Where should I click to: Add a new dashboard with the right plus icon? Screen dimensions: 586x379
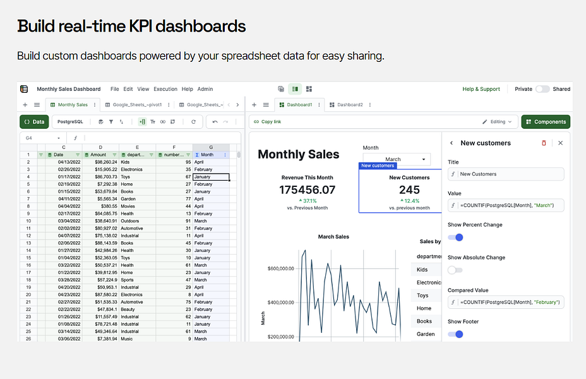coord(254,105)
